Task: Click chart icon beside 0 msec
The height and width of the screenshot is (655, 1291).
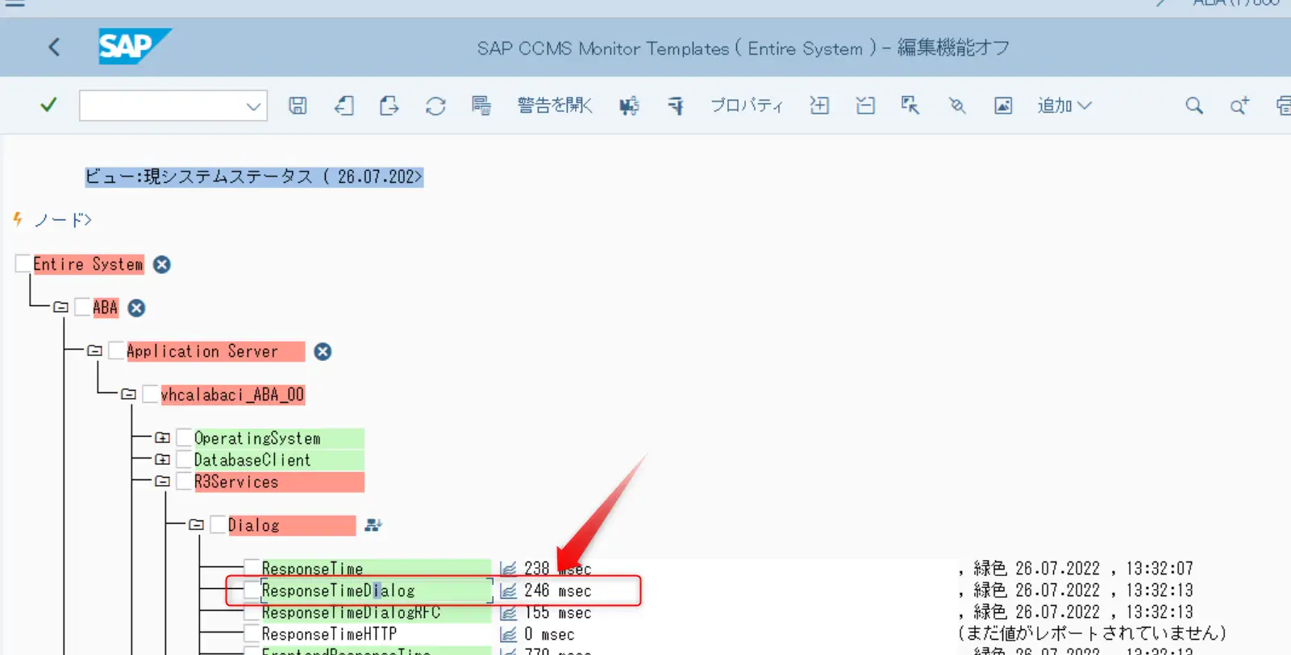Action: pyautogui.click(x=508, y=634)
